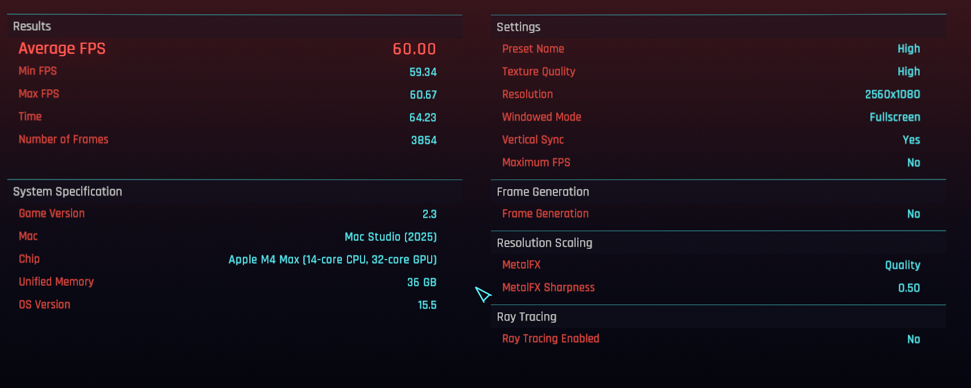The width and height of the screenshot is (971, 388).
Task: Click the System Specification header
Action: click(x=68, y=191)
